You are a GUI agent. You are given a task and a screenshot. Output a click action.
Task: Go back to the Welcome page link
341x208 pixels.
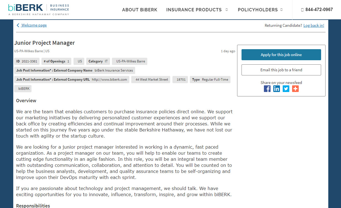pos(34,25)
